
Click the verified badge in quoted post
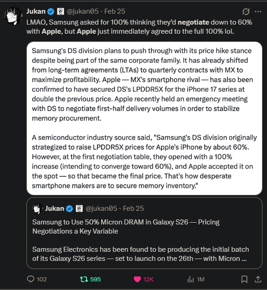(70, 209)
